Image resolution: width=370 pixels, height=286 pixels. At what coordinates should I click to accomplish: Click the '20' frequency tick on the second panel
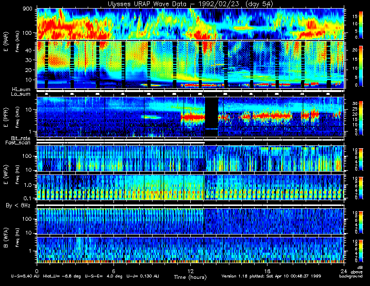(28, 70)
